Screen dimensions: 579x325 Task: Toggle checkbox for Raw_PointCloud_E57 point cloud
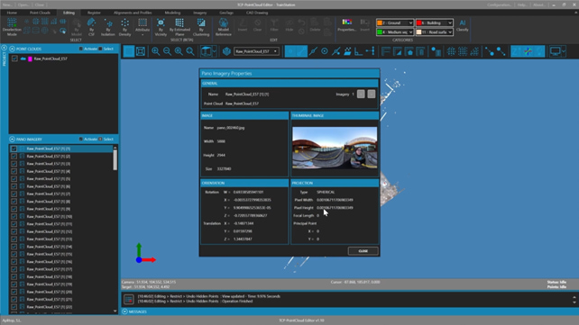[x=14, y=59]
